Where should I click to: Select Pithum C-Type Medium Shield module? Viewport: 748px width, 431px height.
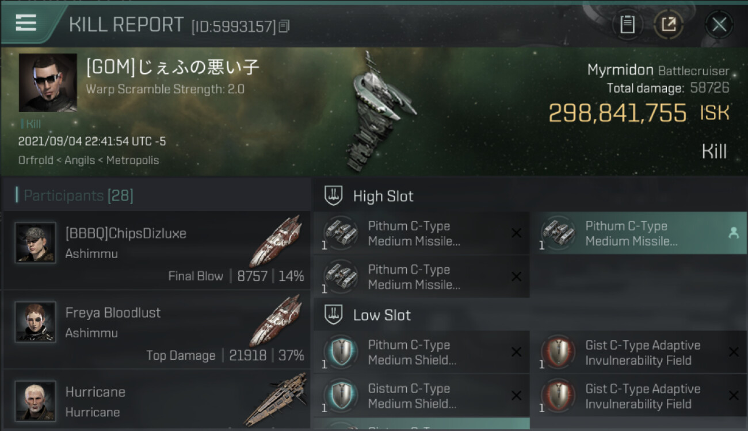421,352
